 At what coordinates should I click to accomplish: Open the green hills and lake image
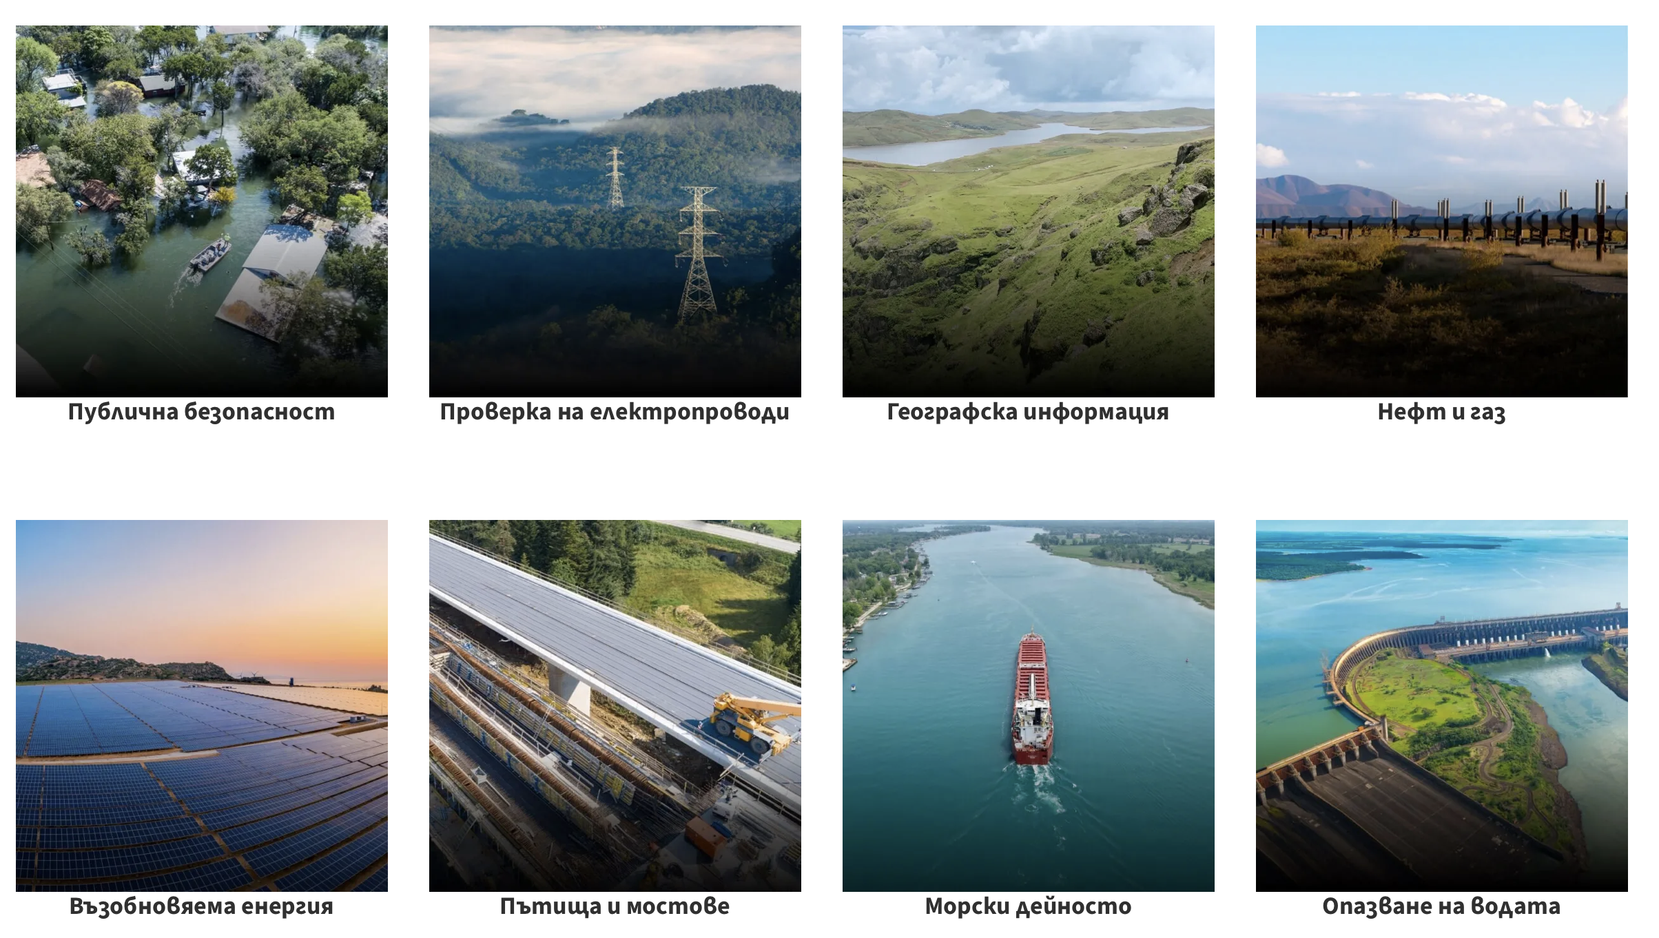(x=1028, y=211)
